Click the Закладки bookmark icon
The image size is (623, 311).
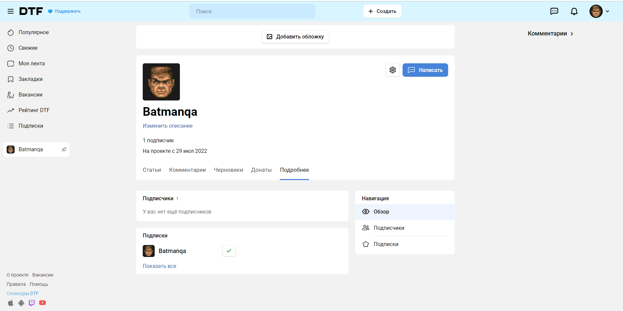[11, 79]
